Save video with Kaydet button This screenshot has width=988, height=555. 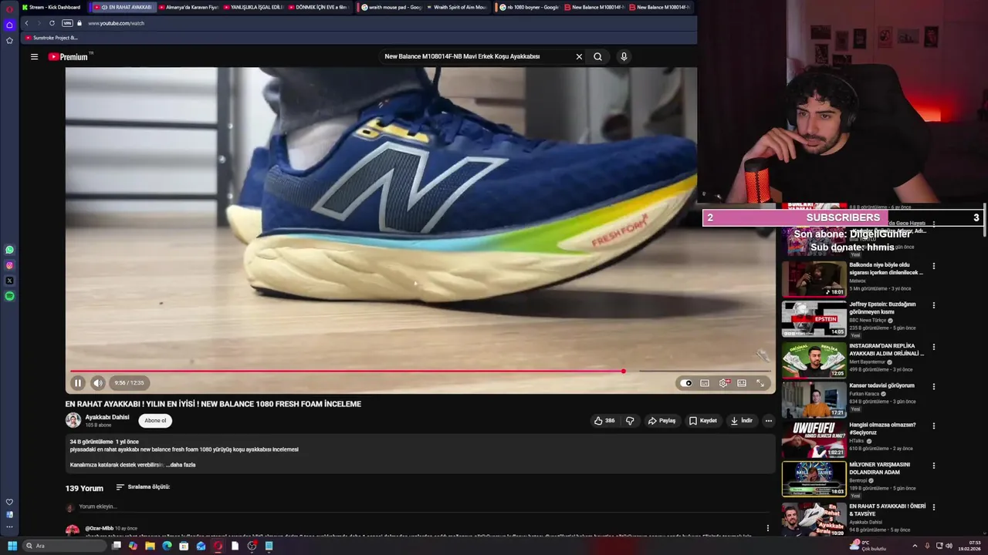(703, 421)
